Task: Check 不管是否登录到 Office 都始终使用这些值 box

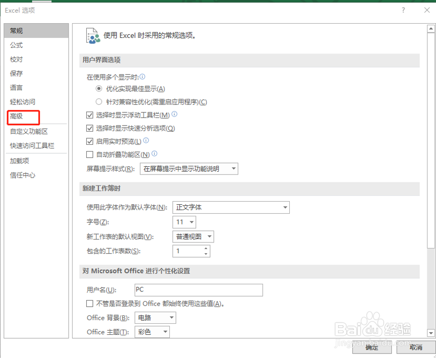Action: tap(90, 304)
